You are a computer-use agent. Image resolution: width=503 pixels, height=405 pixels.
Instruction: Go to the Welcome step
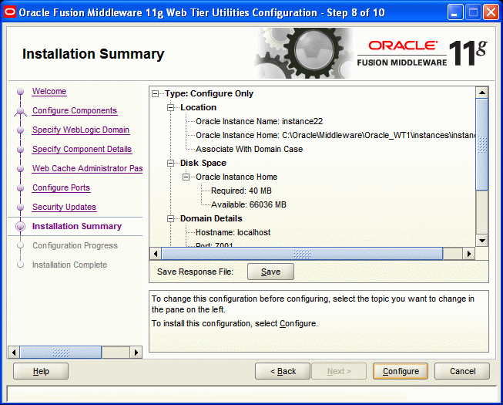(49, 91)
